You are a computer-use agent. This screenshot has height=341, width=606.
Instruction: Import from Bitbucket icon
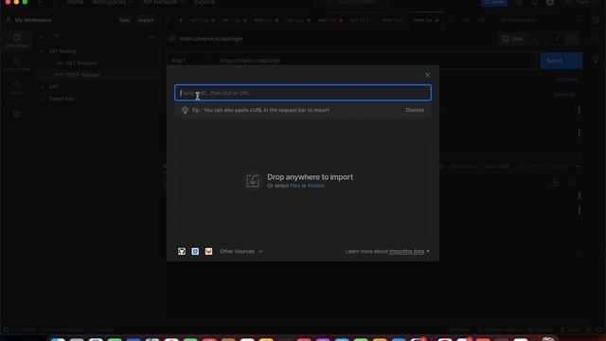tap(195, 252)
